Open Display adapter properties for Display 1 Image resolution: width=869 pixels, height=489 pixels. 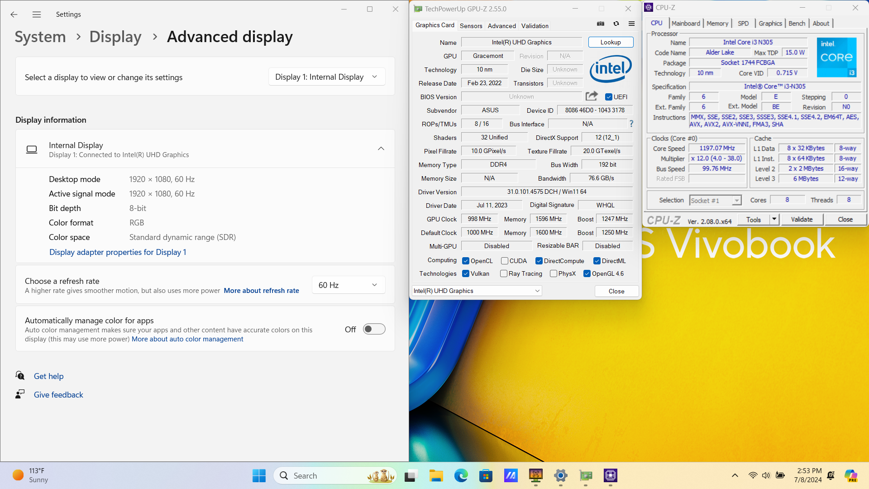tap(118, 252)
